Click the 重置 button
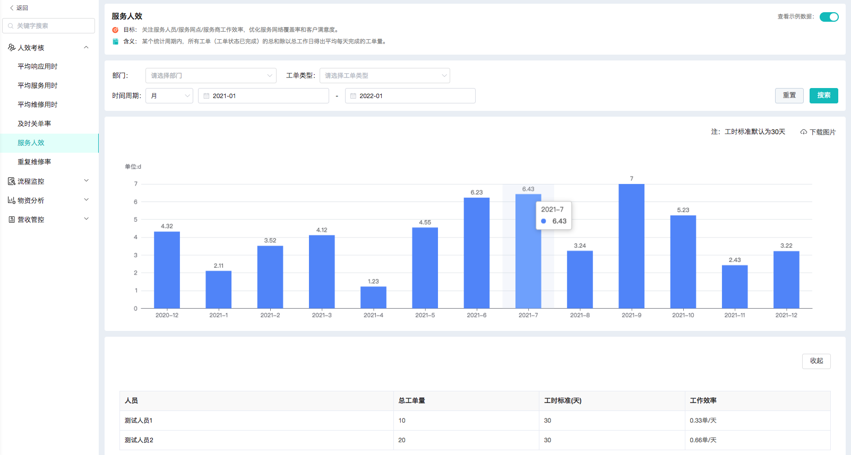Viewport: 851px width, 455px height. pos(789,95)
